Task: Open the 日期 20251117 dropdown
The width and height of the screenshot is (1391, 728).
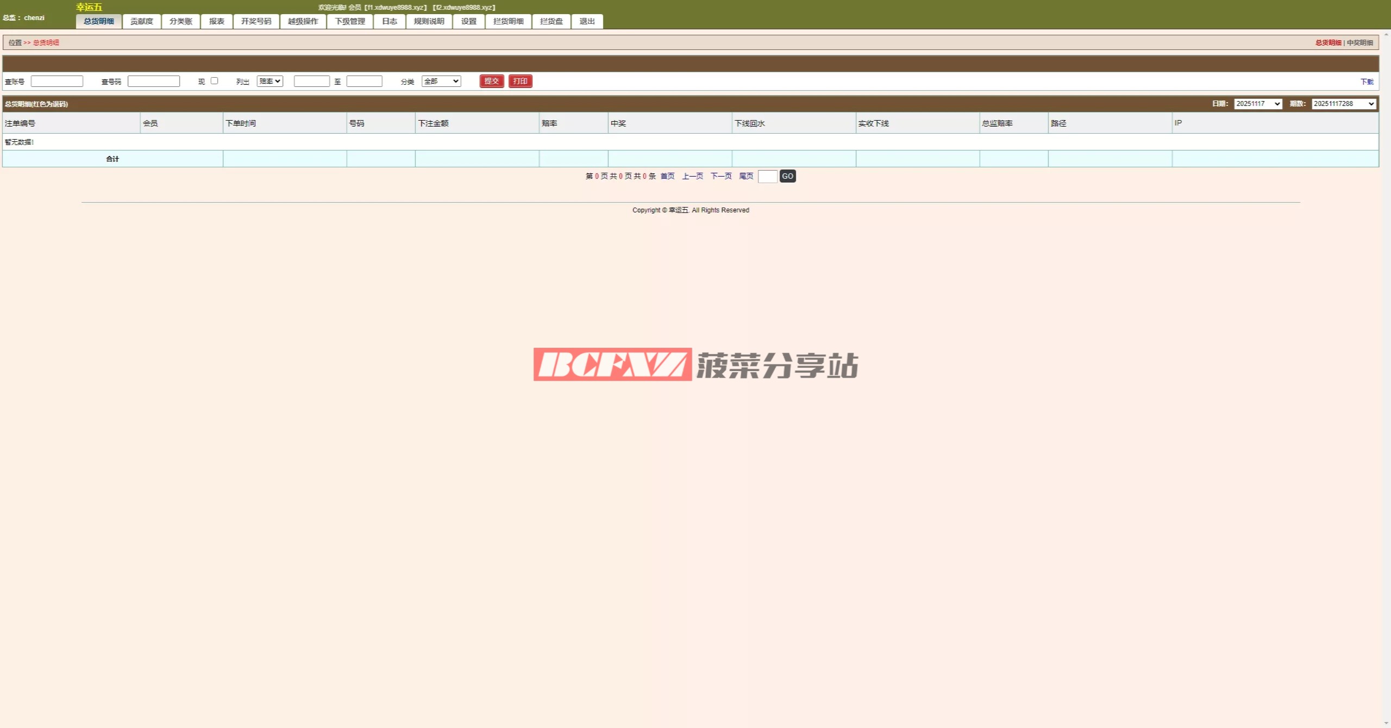Action: pyautogui.click(x=1258, y=104)
